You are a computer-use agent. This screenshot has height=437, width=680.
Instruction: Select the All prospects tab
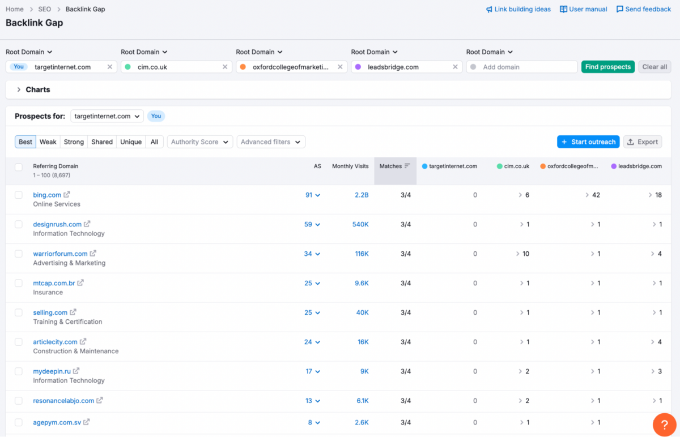[154, 142]
